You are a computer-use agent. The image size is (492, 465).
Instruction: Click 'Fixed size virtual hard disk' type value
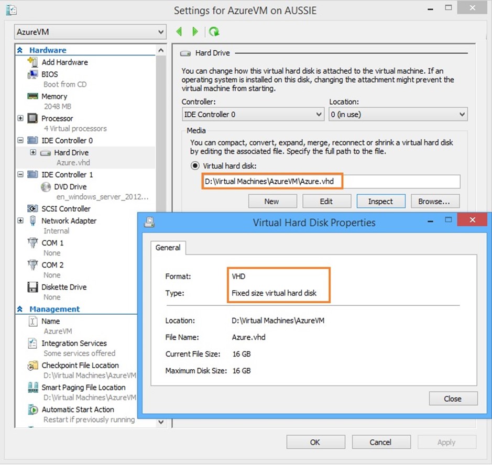pos(274,293)
